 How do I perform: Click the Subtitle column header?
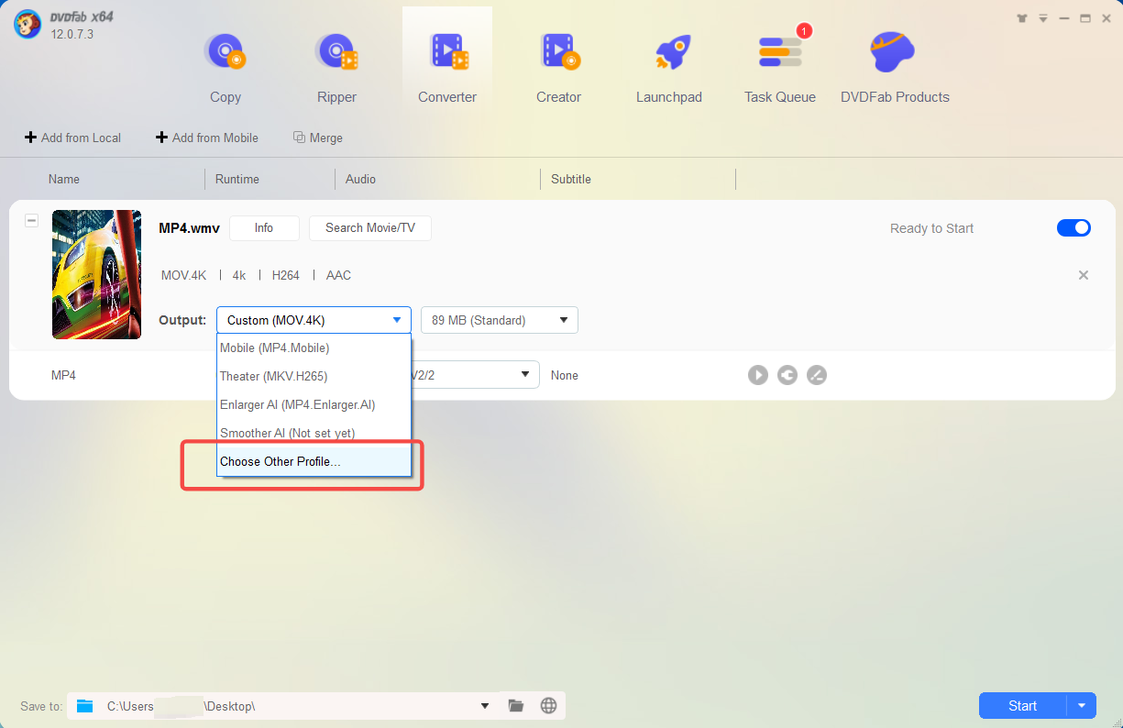coord(571,179)
